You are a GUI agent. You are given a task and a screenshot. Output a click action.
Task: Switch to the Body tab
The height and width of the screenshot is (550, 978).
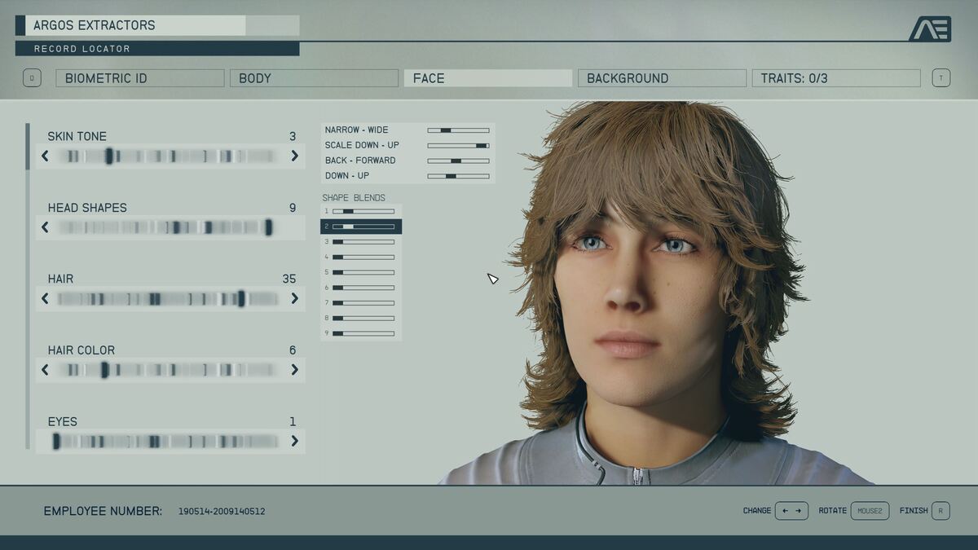pyautogui.click(x=314, y=78)
